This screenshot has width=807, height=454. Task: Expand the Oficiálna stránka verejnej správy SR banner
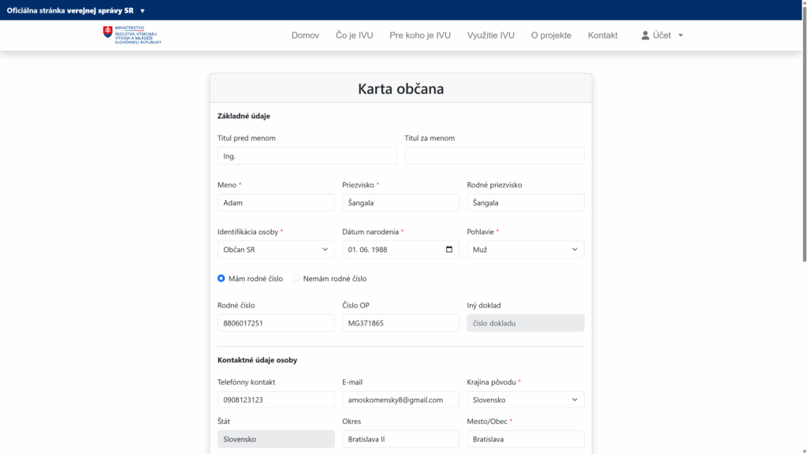142,11
